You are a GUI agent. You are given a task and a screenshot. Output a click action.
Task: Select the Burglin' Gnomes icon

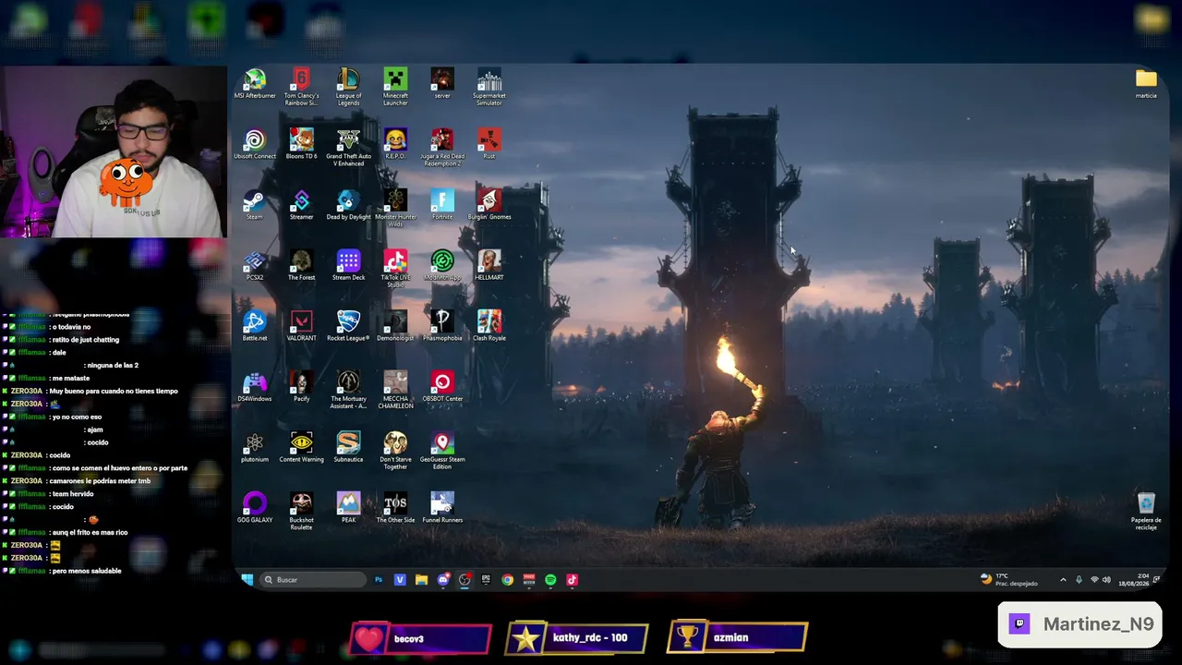point(489,205)
